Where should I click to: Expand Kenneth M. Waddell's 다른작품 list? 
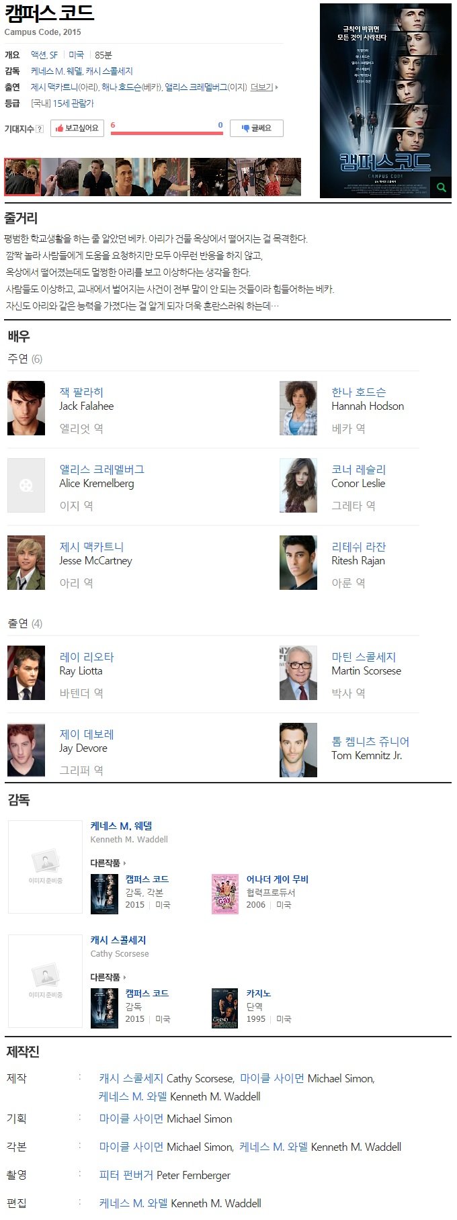point(108,863)
